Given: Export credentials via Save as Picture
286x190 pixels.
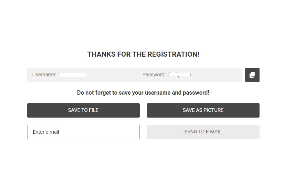Looking at the screenshot, I should click(x=203, y=110).
